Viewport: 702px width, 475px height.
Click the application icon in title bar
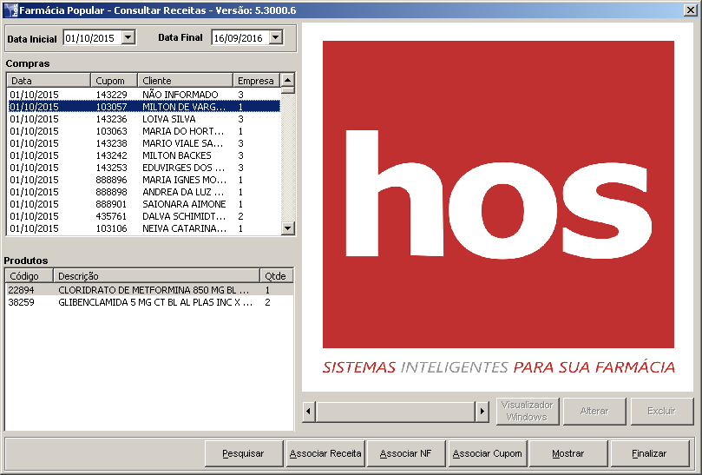[10, 10]
